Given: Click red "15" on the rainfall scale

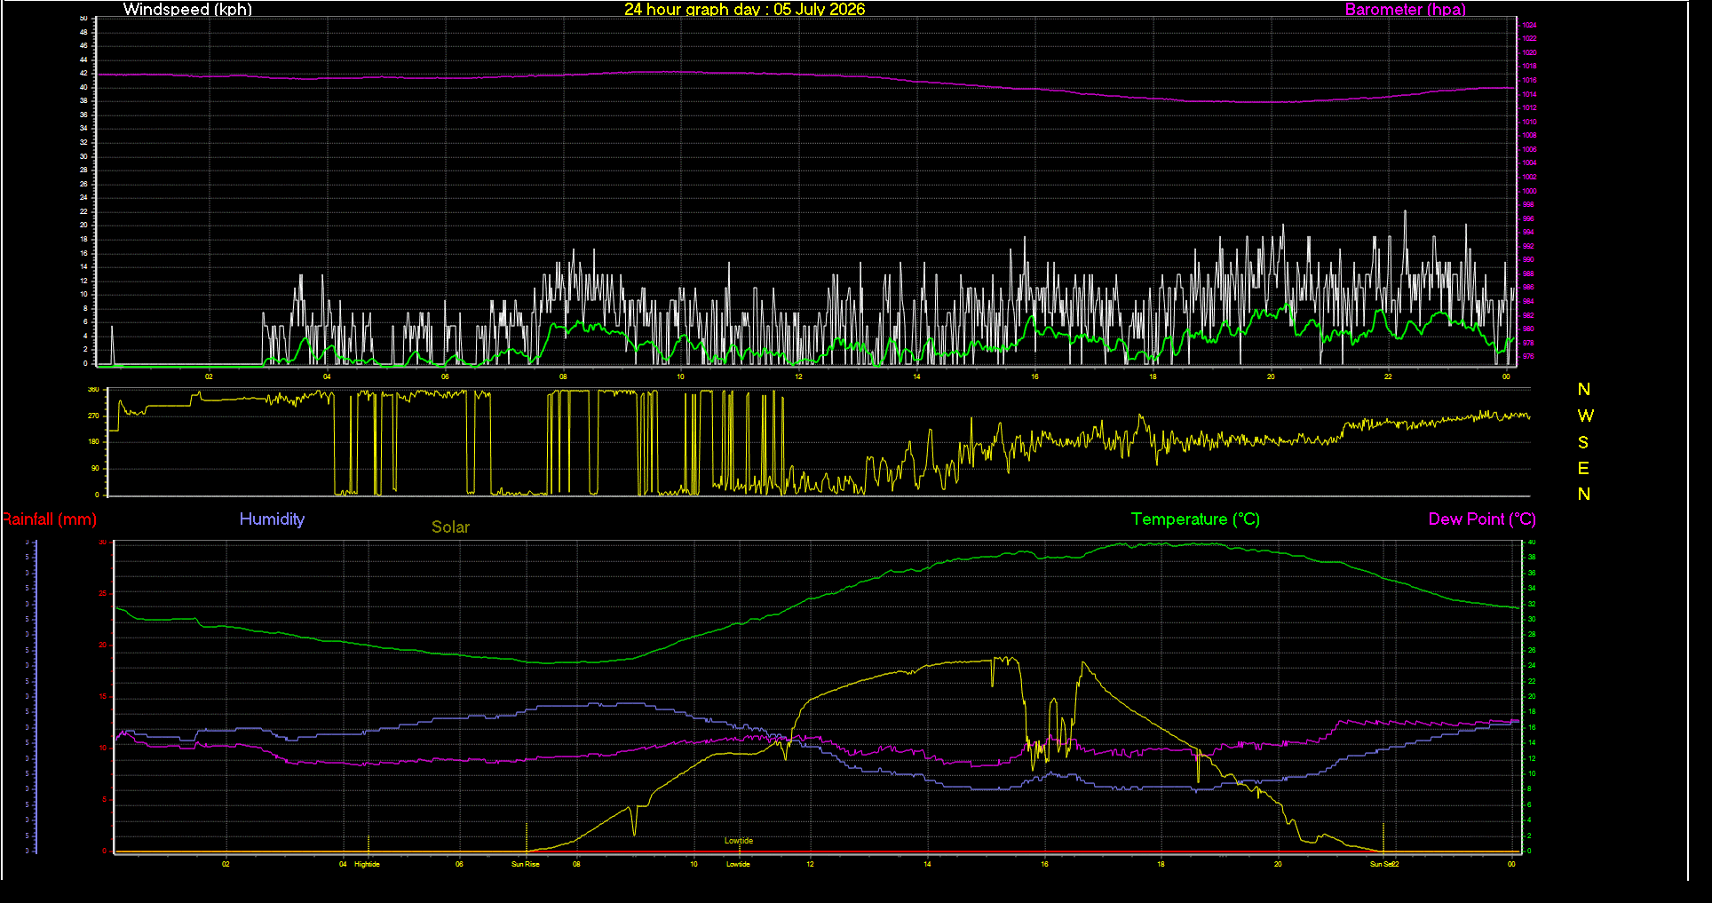Looking at the screenshot, I should [x=102, y=697].
